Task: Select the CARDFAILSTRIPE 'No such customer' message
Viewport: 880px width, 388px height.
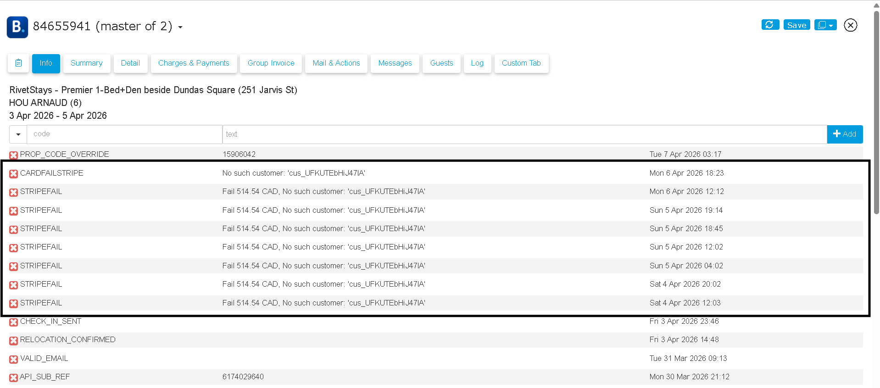Action: 294,173
